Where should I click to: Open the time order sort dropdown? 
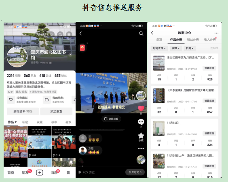tap(159, 48)
